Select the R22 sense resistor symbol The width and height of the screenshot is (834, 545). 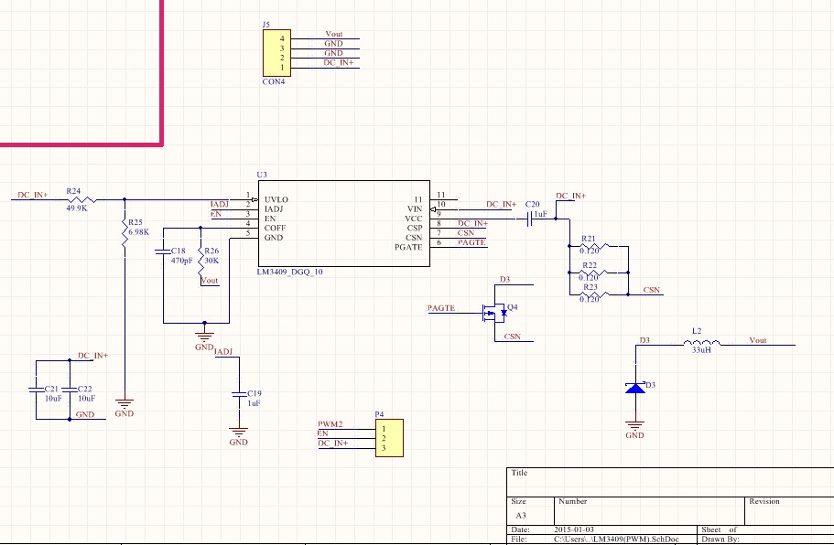pyautogui.click(x=593, y=272)
